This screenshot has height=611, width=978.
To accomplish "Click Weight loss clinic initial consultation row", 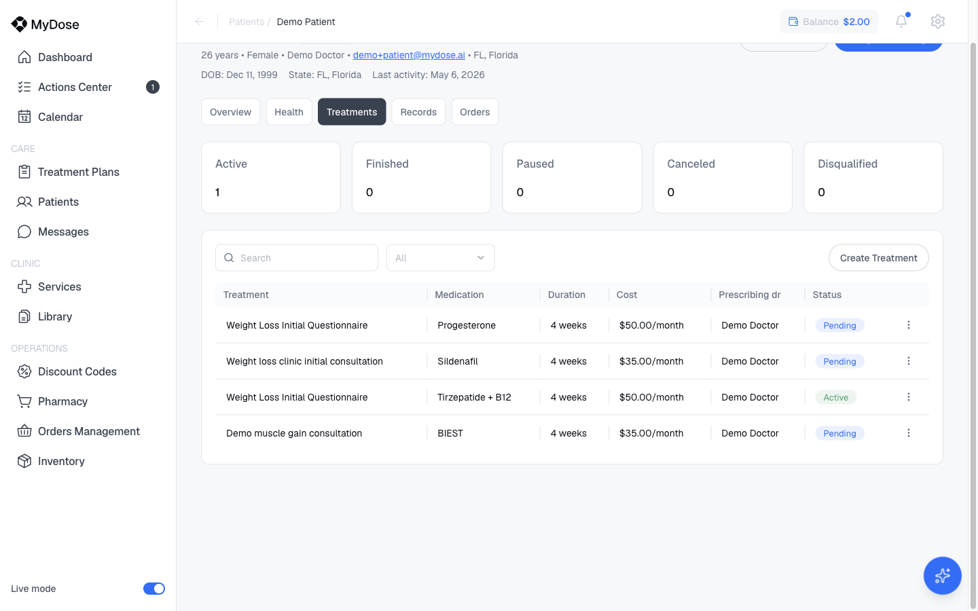I will pyautogui.click(x=572, y=361).
